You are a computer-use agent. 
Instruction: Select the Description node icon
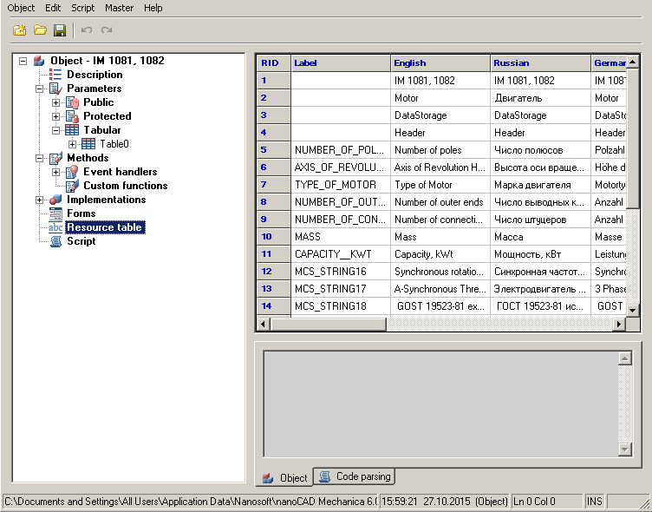[x=56, y=75]
